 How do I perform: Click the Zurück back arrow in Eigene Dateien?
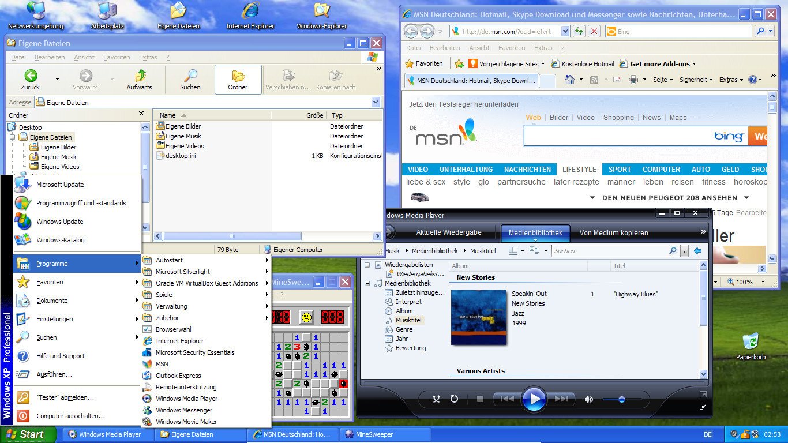point(31,76)
